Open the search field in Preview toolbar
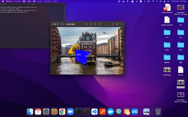 coord(122,24)
